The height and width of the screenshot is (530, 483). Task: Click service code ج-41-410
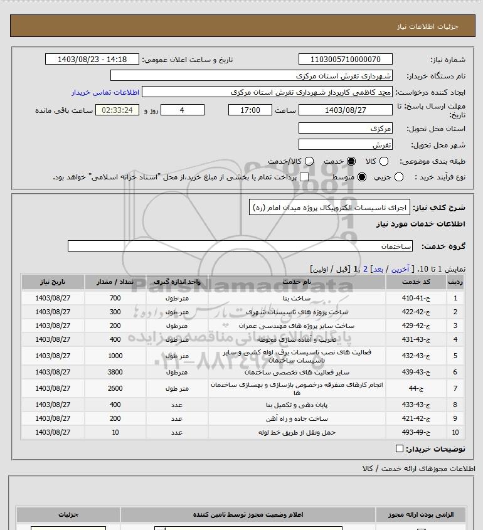(416, 298)
